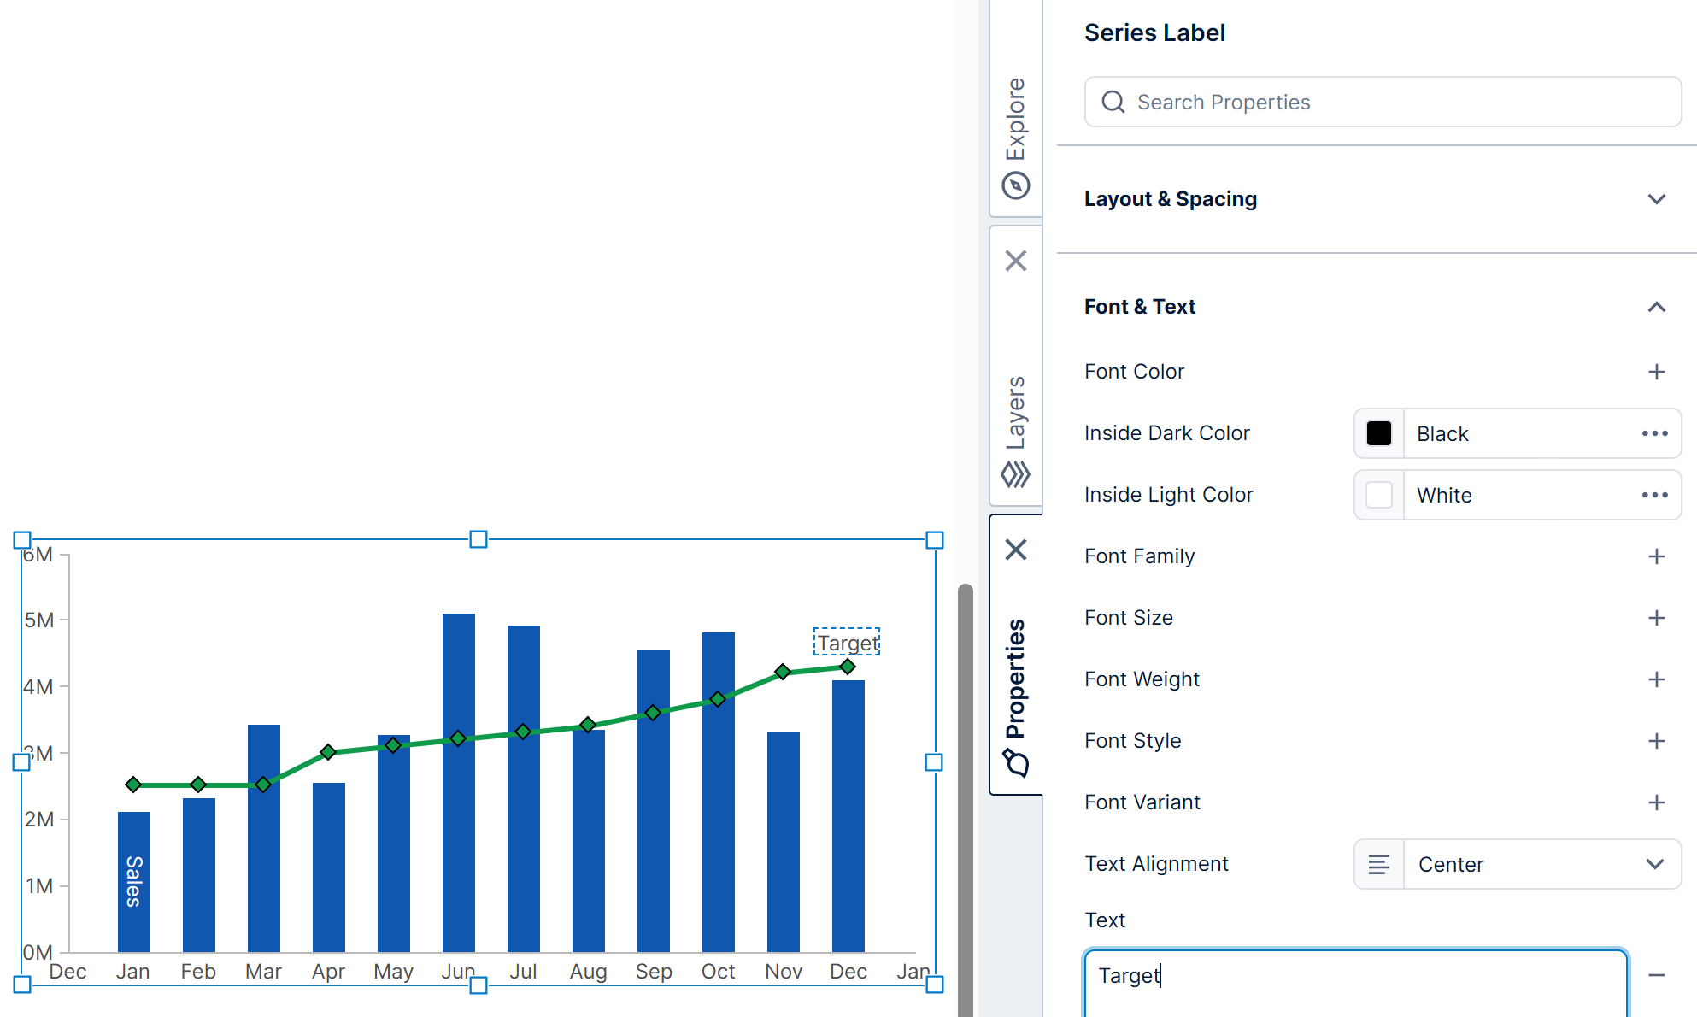The height and width of the screenshot is (1017, 1697).
Task: Close the Layers panel tab
Action: coord(1016,261)
